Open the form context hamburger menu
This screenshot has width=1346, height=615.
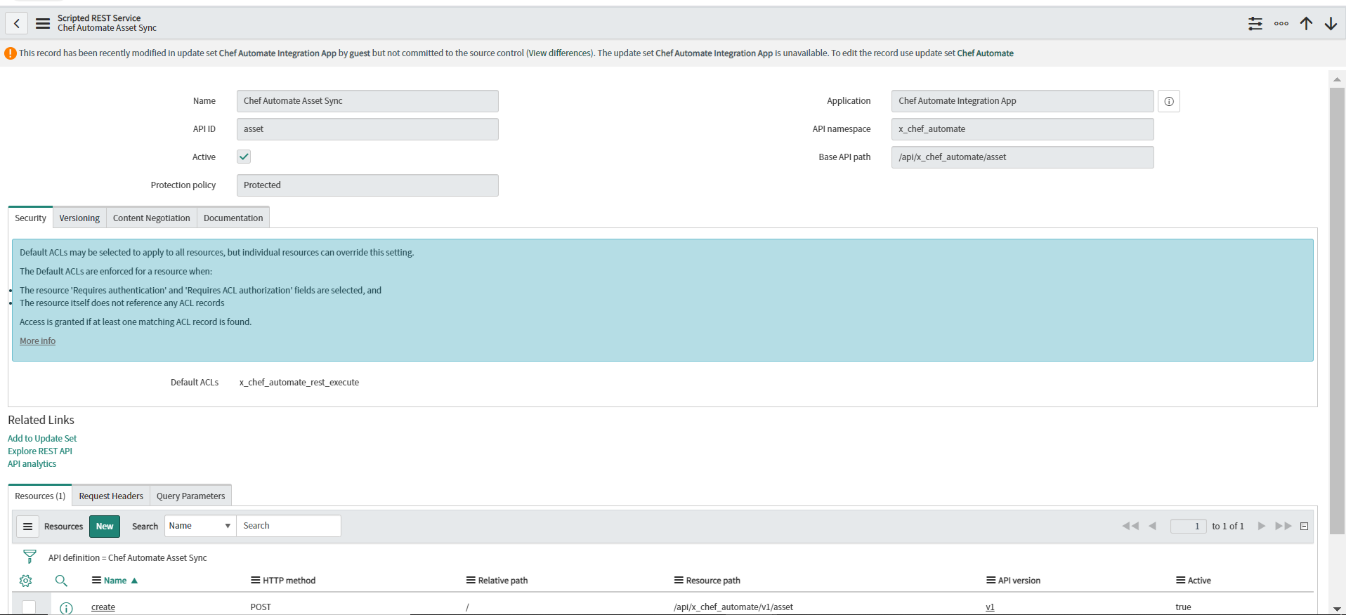pyautogui.click(x=43, y=23)
